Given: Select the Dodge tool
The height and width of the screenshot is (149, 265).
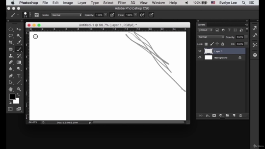Looking at the screenshot, I should pos(19,69).
